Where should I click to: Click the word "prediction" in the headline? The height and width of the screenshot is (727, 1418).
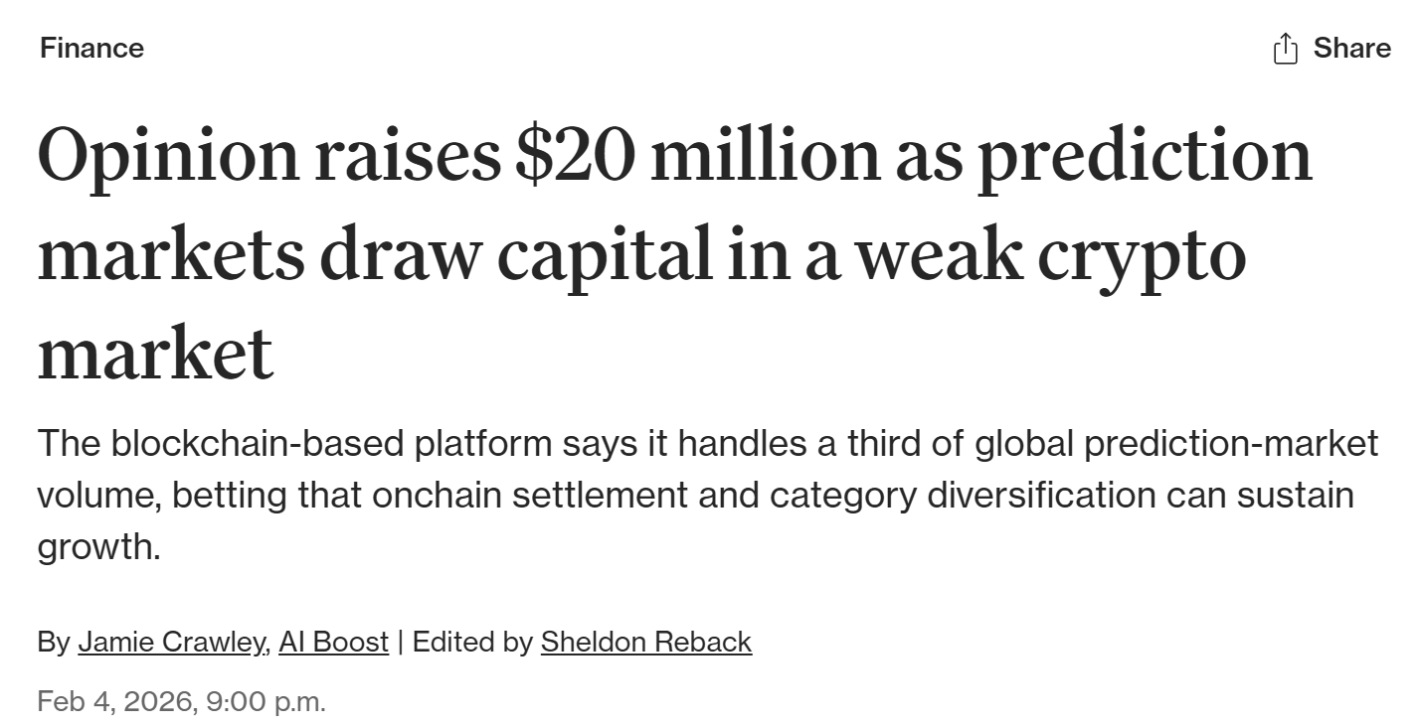coord(1145,157)
